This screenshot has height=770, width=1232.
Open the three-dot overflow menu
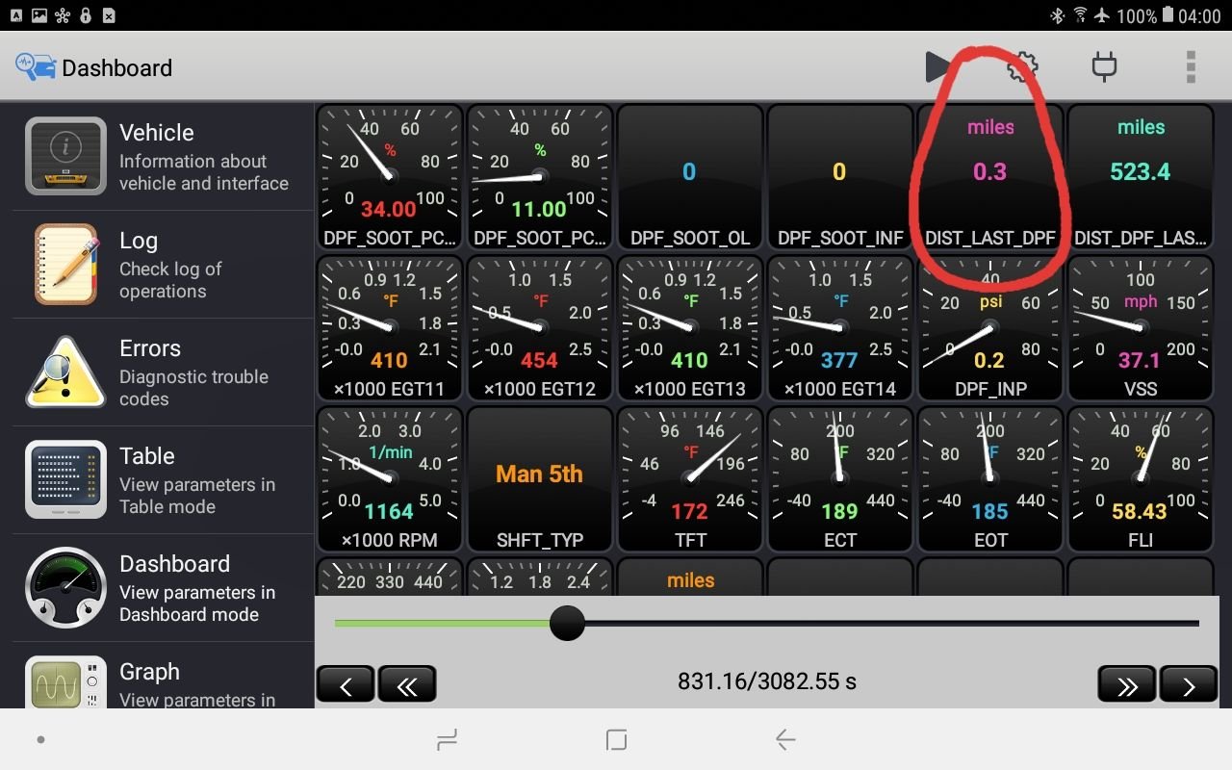(1190, 66)
